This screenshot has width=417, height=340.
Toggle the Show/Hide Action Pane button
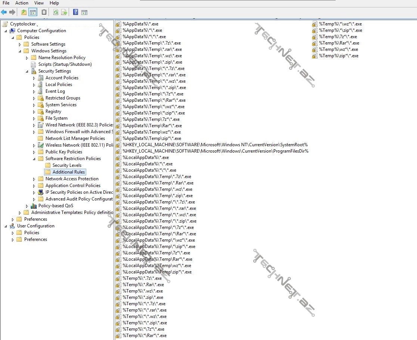84,12
